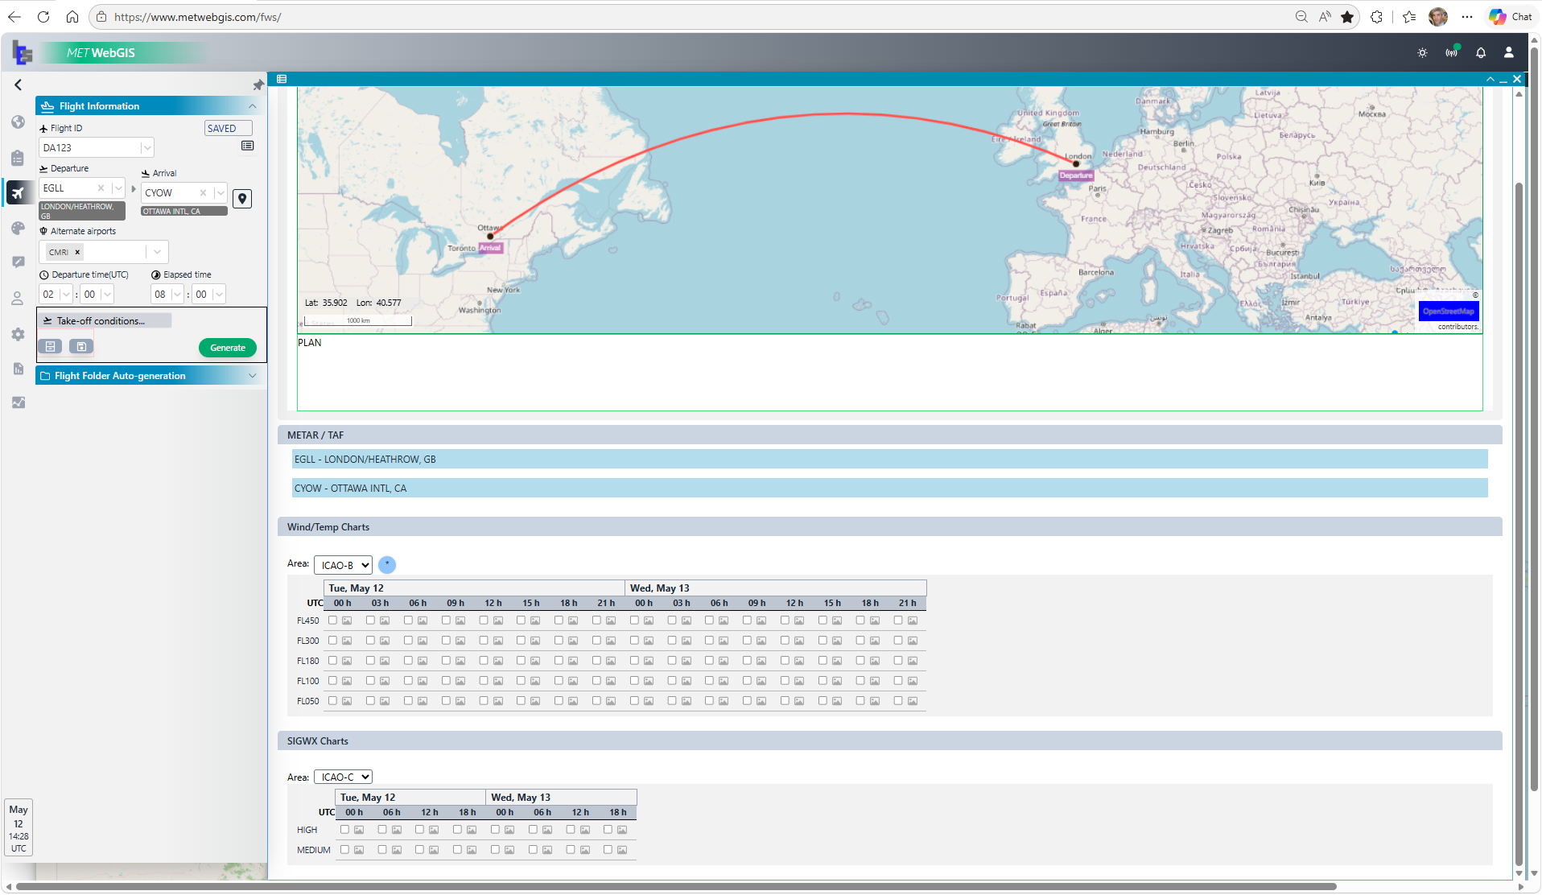Click the SAVED status button
1542x895 pixels.
pyautogui.click(x=229, y=129)
